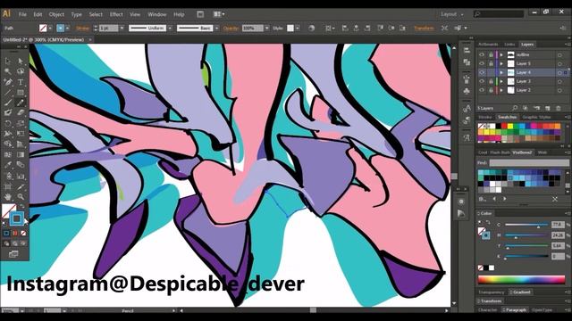Load previous swatch library arrow
Image resolution: width=572 pixels, height=321 pixels.
pyautogui.click(x=494, y=199)
